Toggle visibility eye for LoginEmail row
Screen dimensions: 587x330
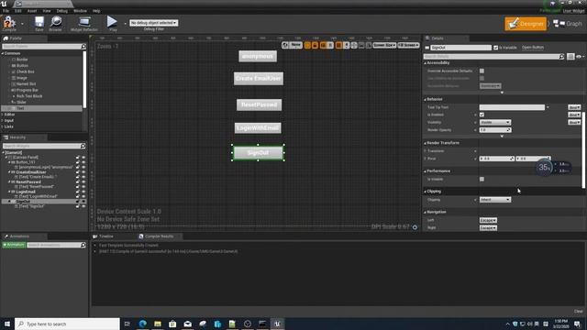tap(83, 192)
